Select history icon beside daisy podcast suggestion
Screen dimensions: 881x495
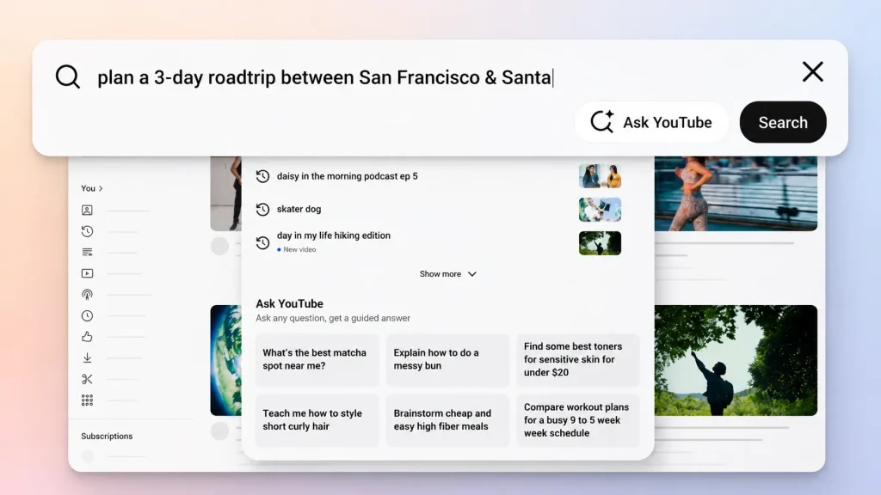pyautogui.click(x=262, y=176)
